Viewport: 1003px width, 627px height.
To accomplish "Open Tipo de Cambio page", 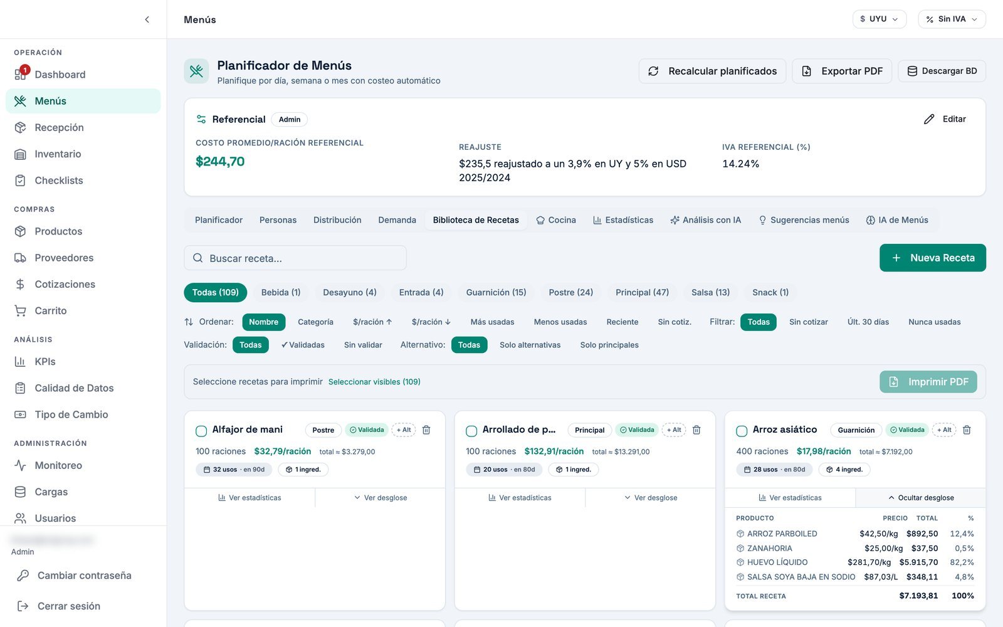I will point(83,414).
